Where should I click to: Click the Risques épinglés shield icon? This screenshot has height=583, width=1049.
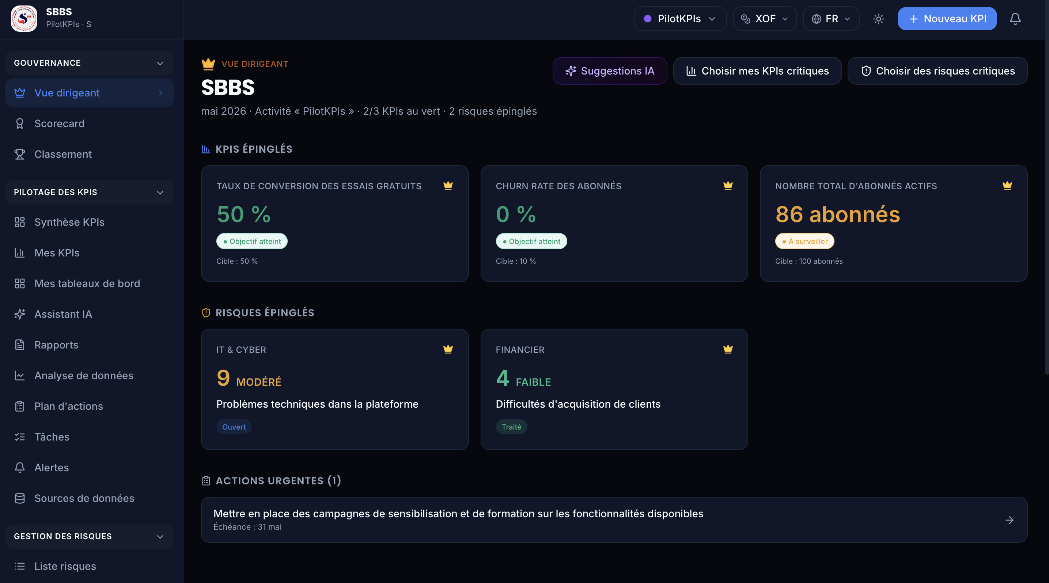[206, 312]
